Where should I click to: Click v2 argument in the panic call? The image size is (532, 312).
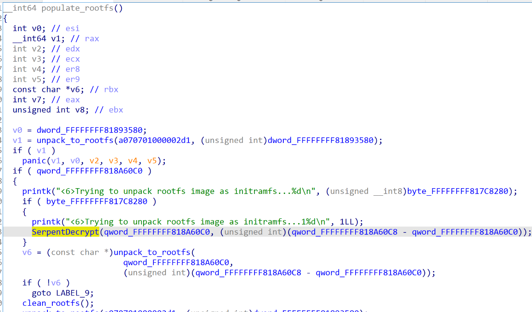pyautogui.click(x=94, y=161)
